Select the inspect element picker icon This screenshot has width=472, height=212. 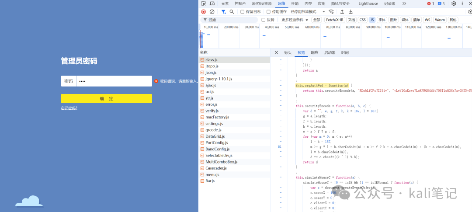click(x=204, y=3)
